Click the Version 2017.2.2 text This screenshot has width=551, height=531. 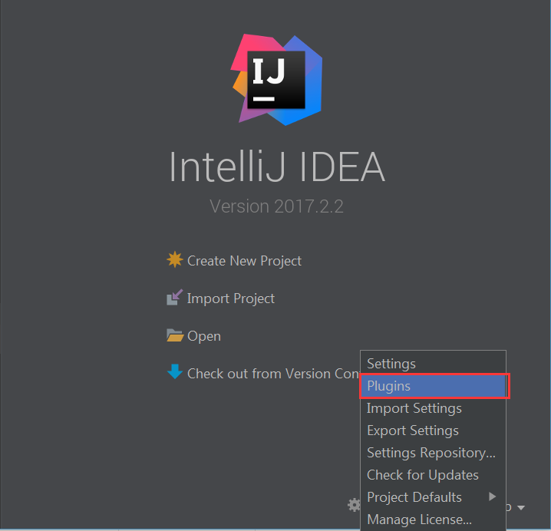[x=276, y=206]
